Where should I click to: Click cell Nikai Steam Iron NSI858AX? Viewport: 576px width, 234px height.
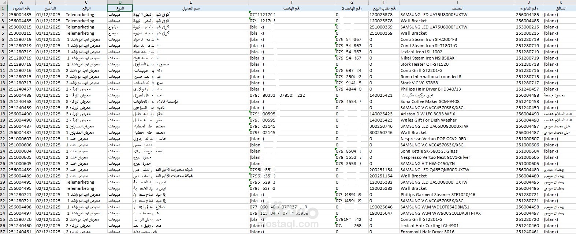click(x=457, y=58)
